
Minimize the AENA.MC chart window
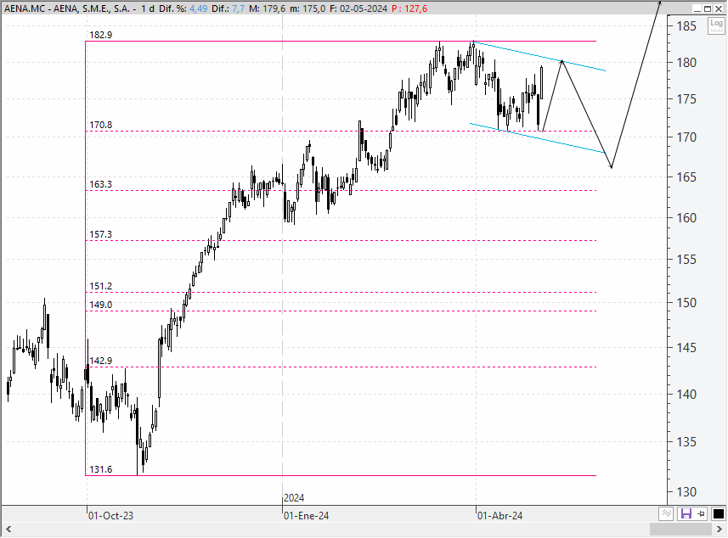coord(697,8)
